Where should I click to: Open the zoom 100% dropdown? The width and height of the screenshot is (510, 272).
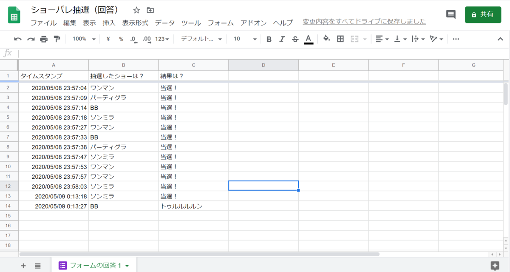point(84,39)
